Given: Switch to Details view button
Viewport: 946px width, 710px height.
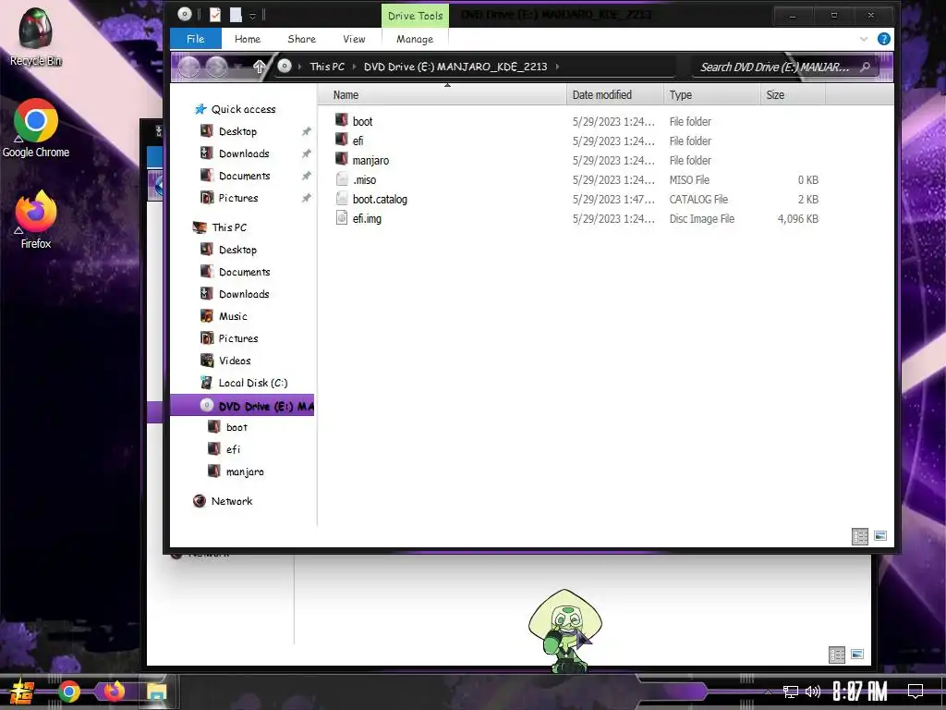Looking at the screenshot, I should [860, 536].
